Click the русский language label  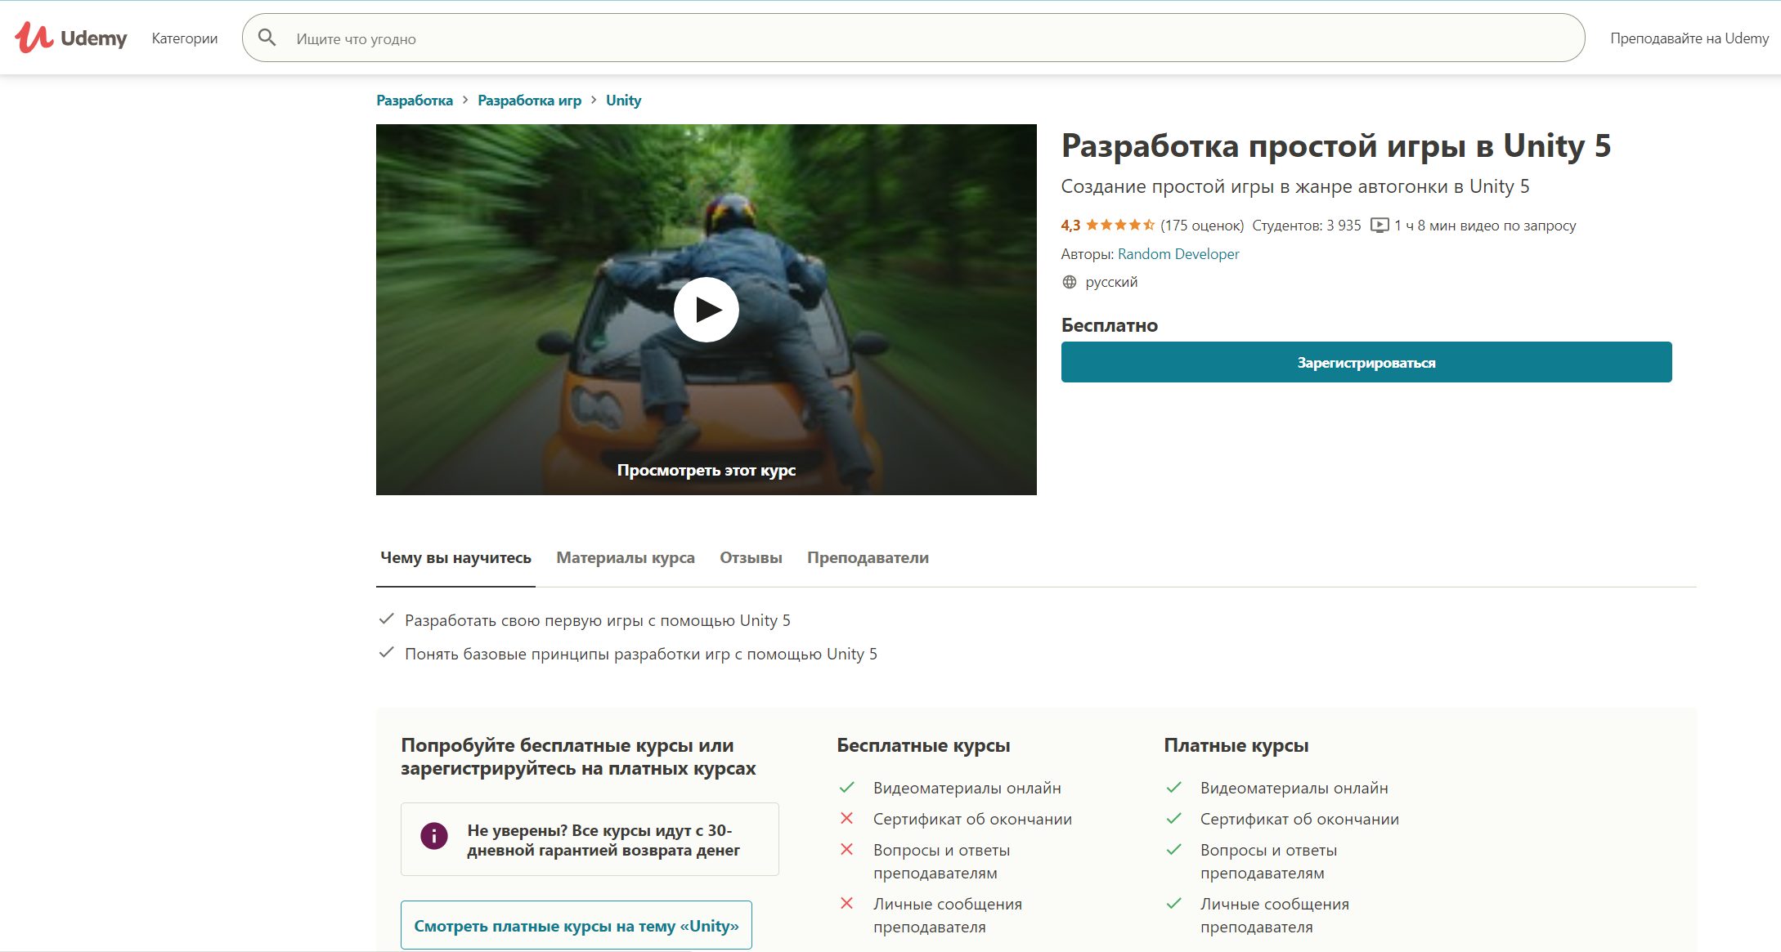click(1111, 282)
